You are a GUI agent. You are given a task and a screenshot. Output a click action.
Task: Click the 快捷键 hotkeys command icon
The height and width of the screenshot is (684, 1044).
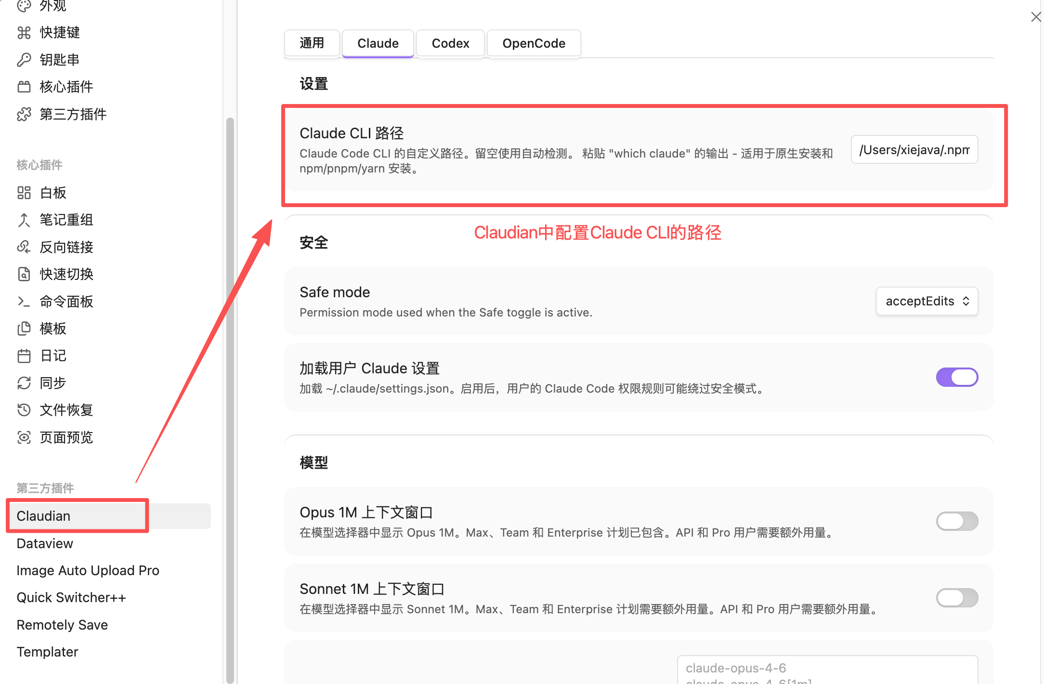pyautogui.click(x=24, y=33)
